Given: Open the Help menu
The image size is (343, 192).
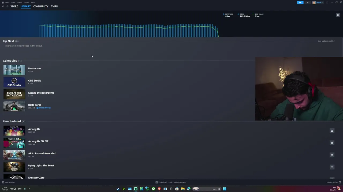Looking at the screenshot, I should pyautogui.click(x=33, y=2).
